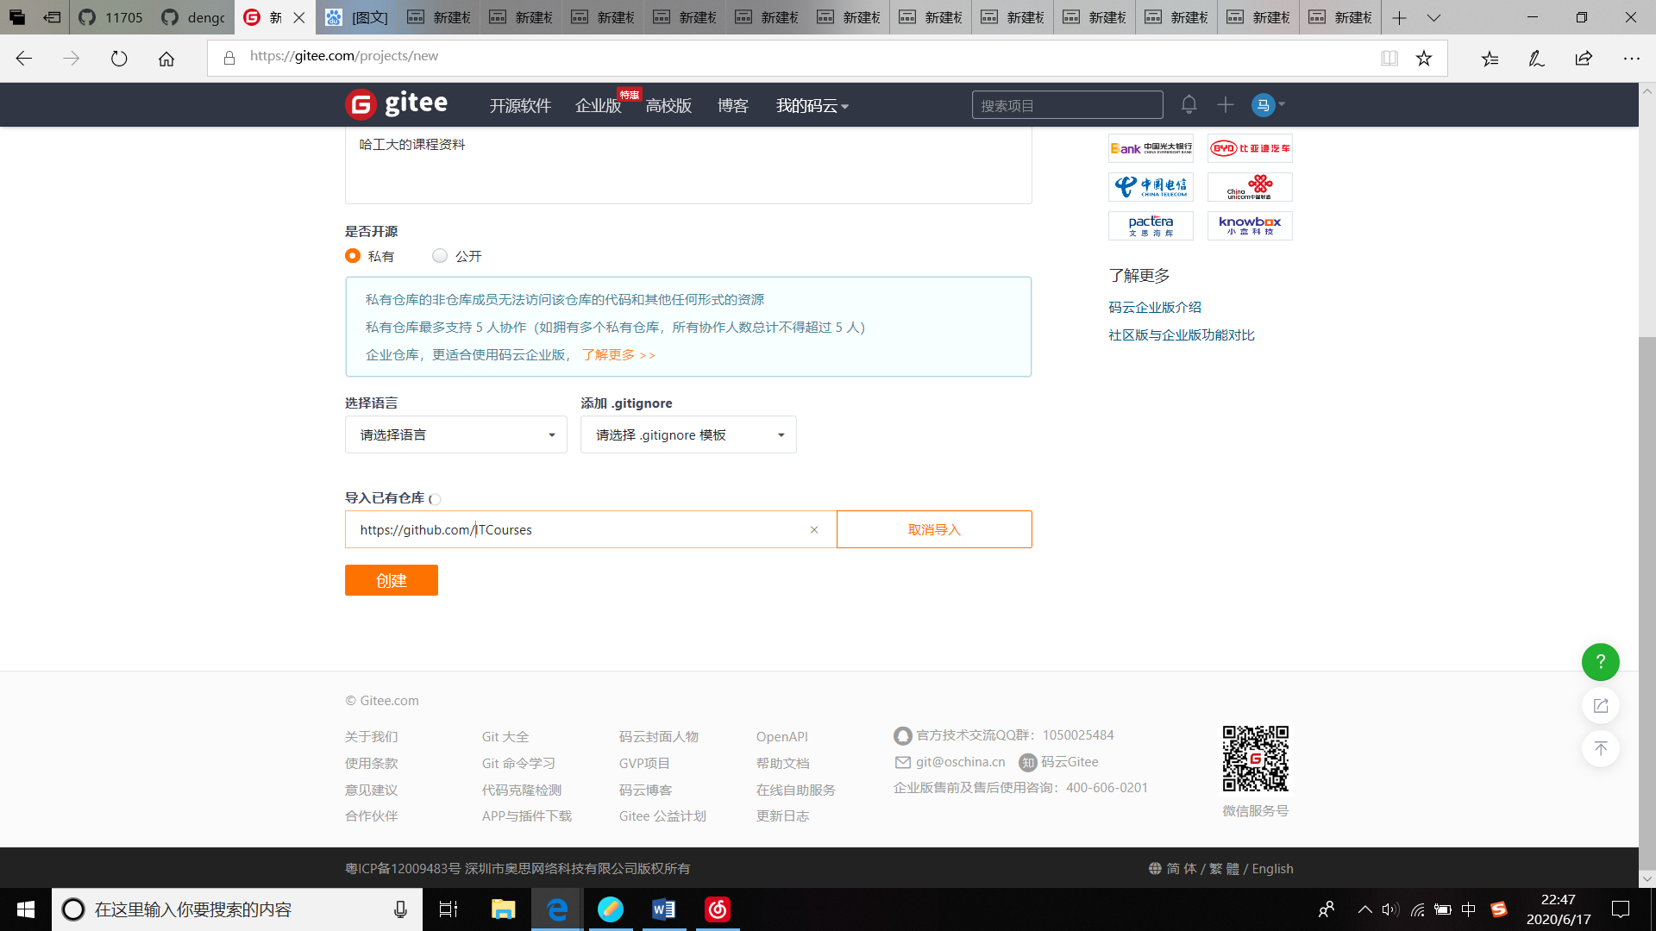Click the browser share icon

[x=1584, y=58]
